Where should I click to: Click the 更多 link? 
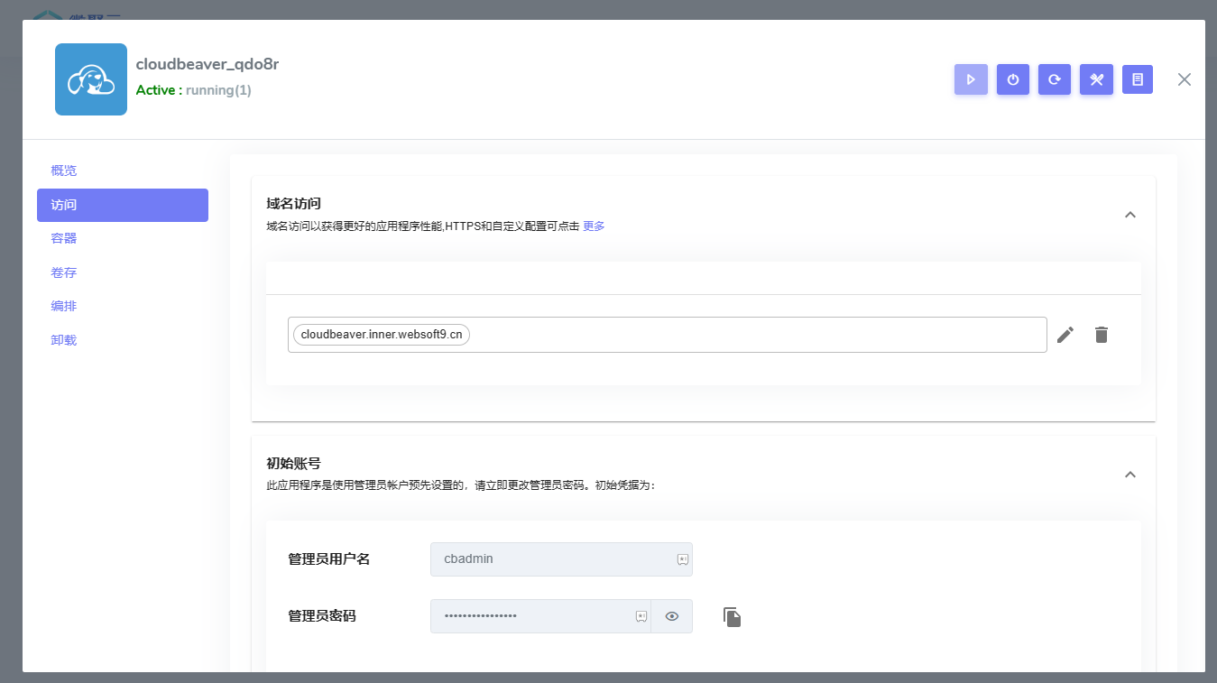(594, 226)
